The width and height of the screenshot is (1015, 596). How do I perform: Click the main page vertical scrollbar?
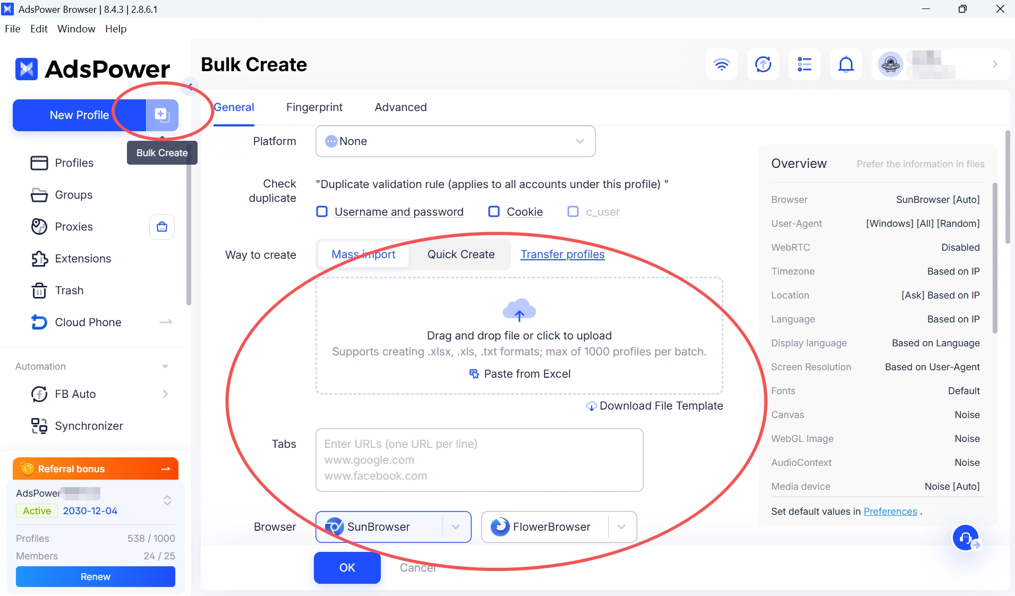tap(1007, 187)
